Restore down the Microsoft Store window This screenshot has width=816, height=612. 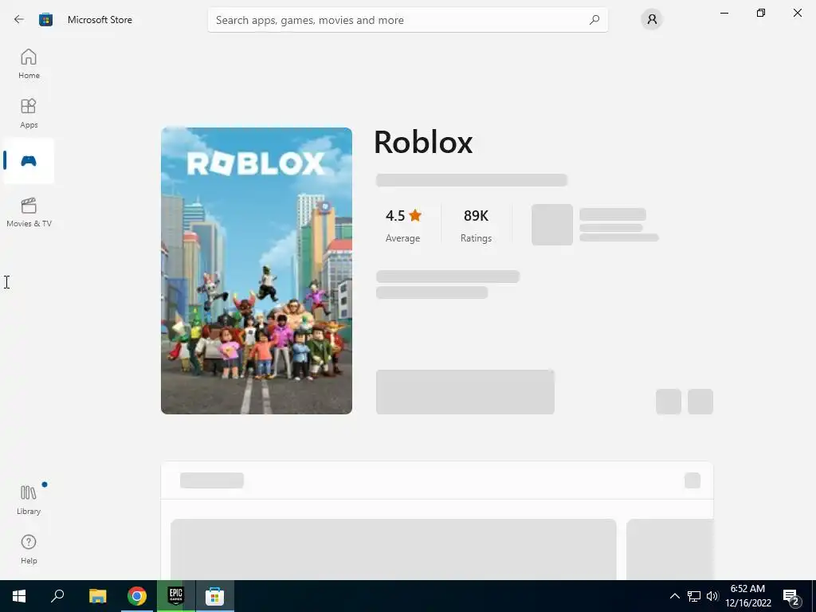[x=761, y=13]
